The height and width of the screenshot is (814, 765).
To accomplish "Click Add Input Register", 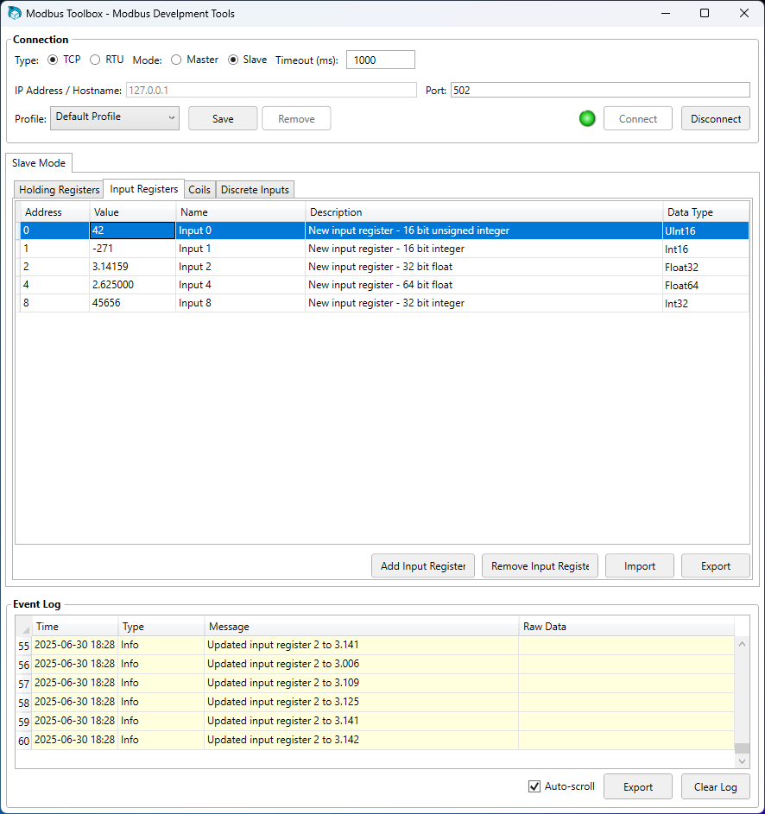I will pyautogui.click(x=422, y=565).
